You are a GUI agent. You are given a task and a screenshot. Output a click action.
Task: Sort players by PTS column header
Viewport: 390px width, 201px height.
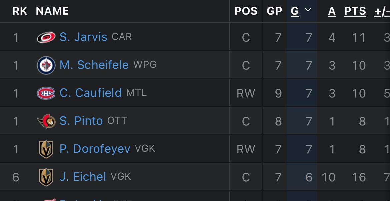pos(355,10)
